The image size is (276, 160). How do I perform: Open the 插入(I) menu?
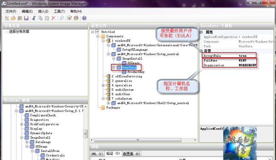43,11
